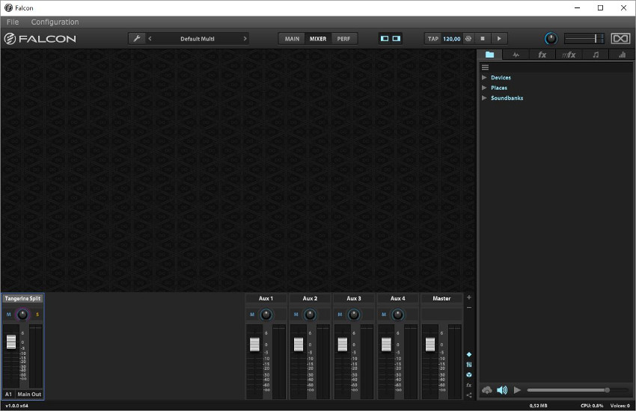Add a mixer channel with plus icon

pos(469,297)
